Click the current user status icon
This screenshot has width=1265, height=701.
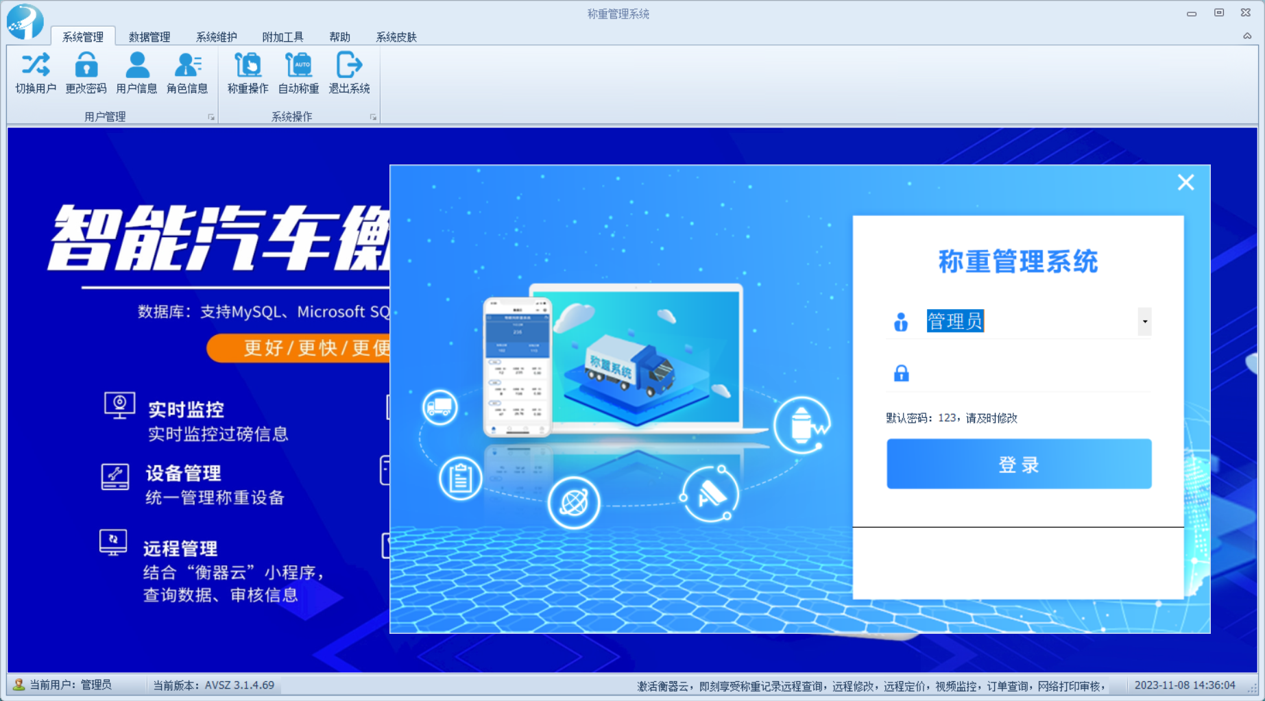point(19,685)
